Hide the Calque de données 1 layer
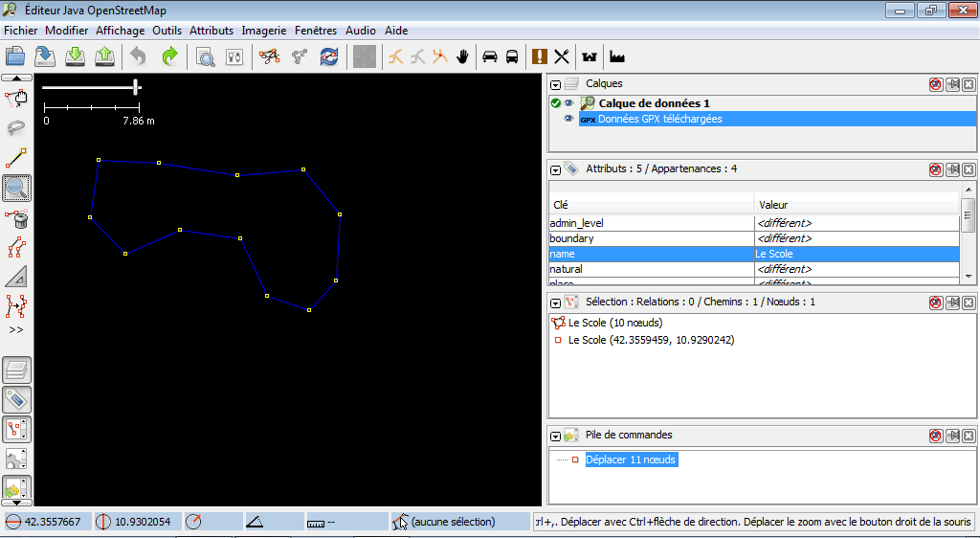Viewport: 980px width, 538px height. [568, 103]
